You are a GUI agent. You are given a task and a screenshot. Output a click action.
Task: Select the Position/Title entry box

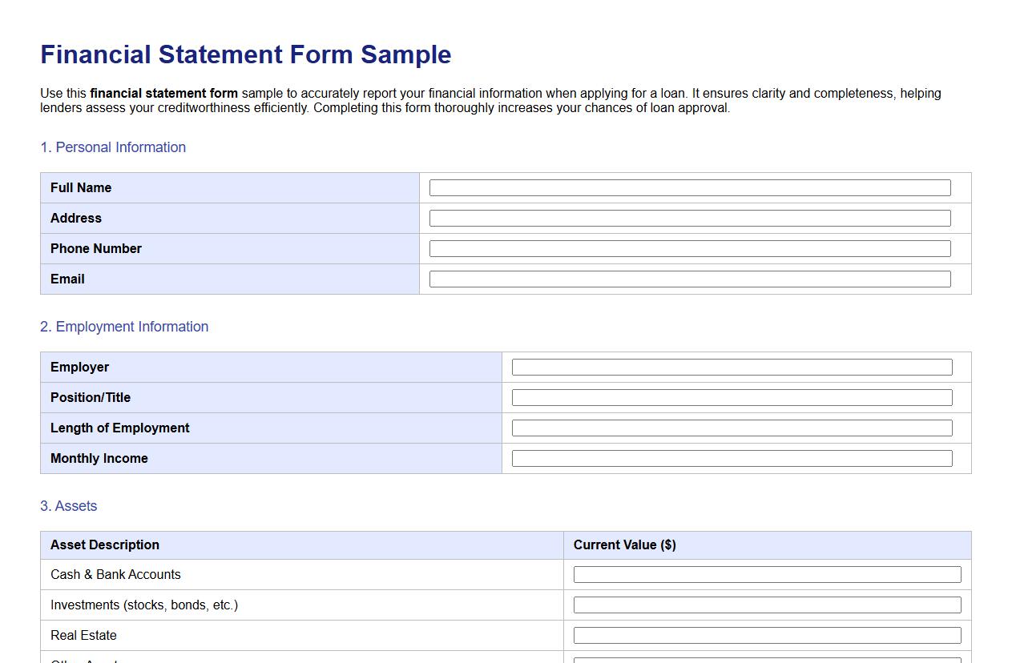tap(732, 397)
